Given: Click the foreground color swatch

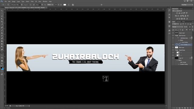Looking at the screenshot, I should point(1,68).
